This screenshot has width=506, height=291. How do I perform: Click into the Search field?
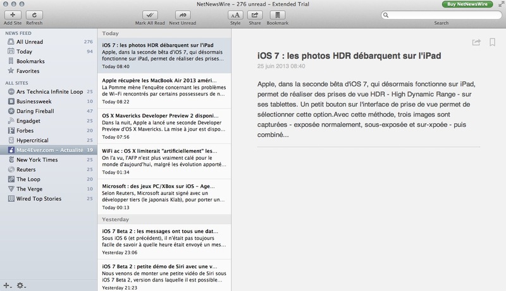(441, 15)
